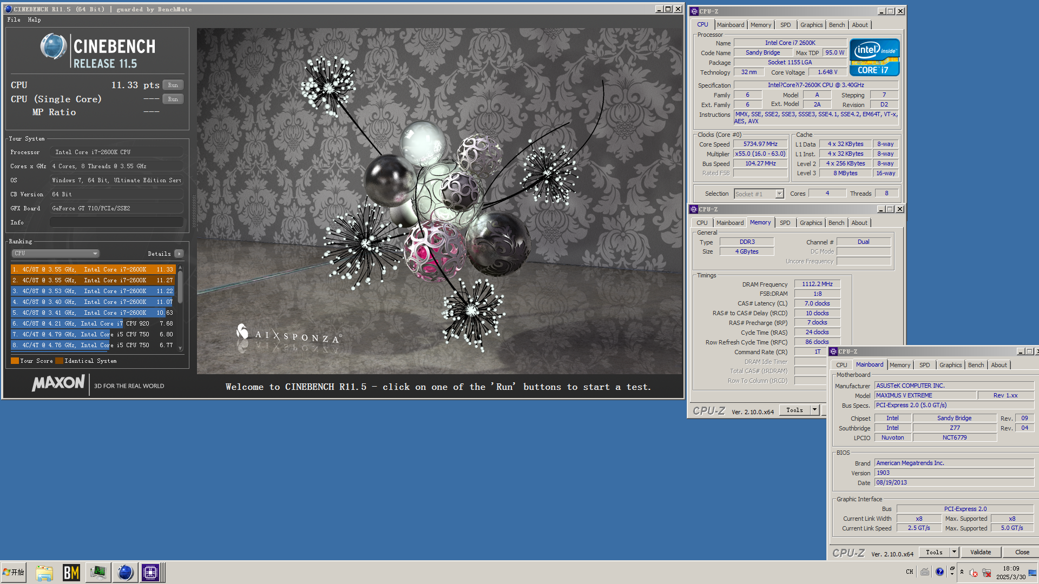Run the CPU benchmark test

coord(173,85)
